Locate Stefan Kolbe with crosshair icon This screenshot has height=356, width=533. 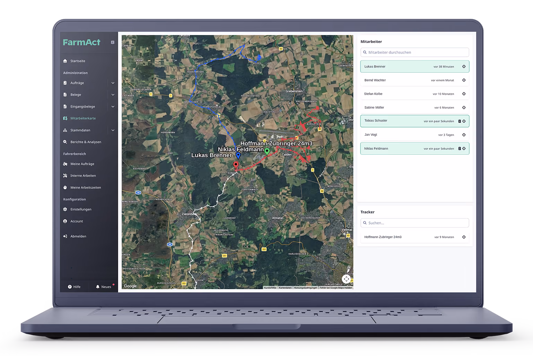click(x=464, y=94)
